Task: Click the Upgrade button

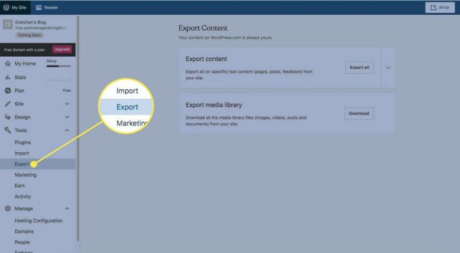Action: click(62, 49)
